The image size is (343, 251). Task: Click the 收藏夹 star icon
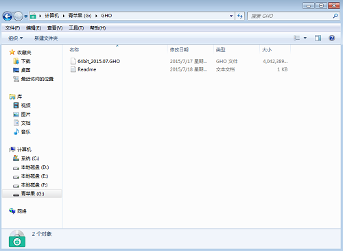click(12, 52)
